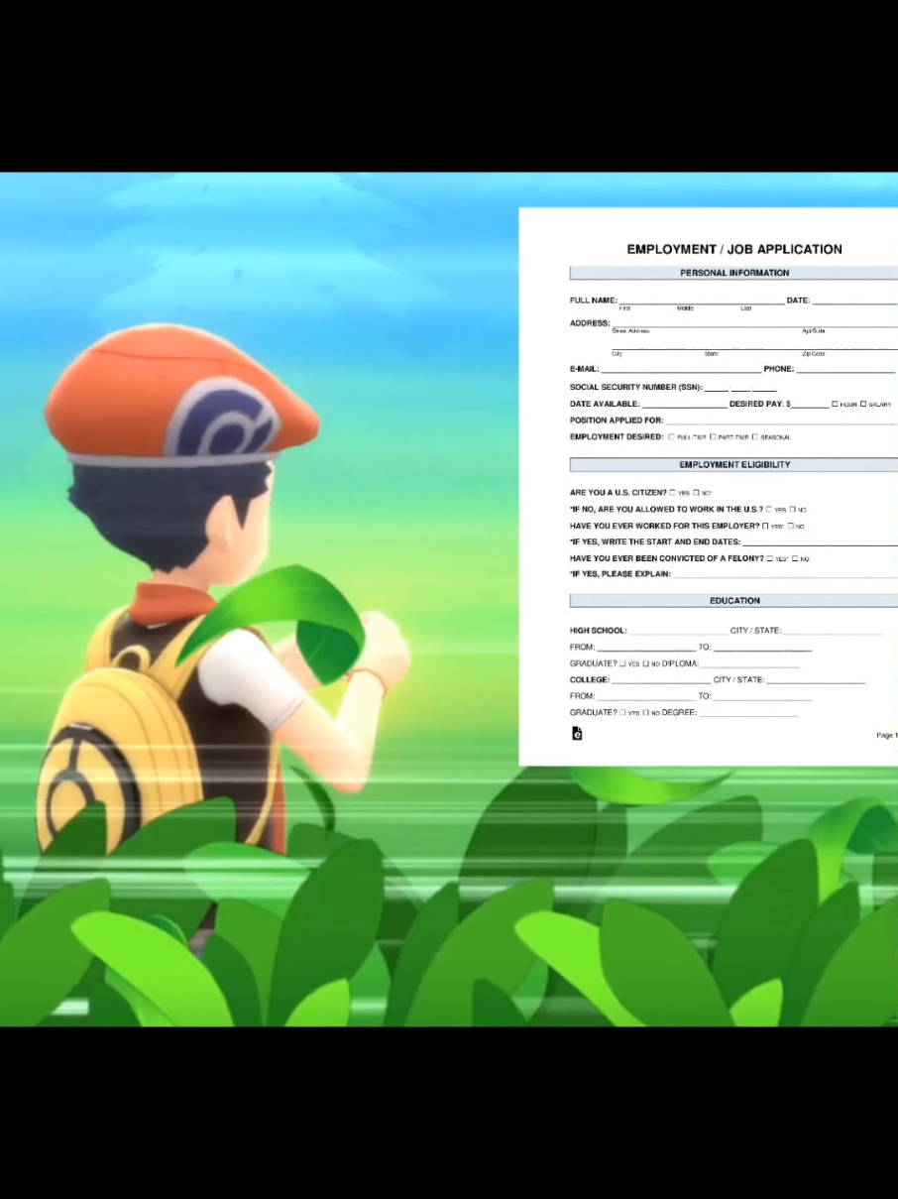Viewport: 898px width, 1199px height.
Task: Click the Employment / Job Application title
Action: click(734, 249)
